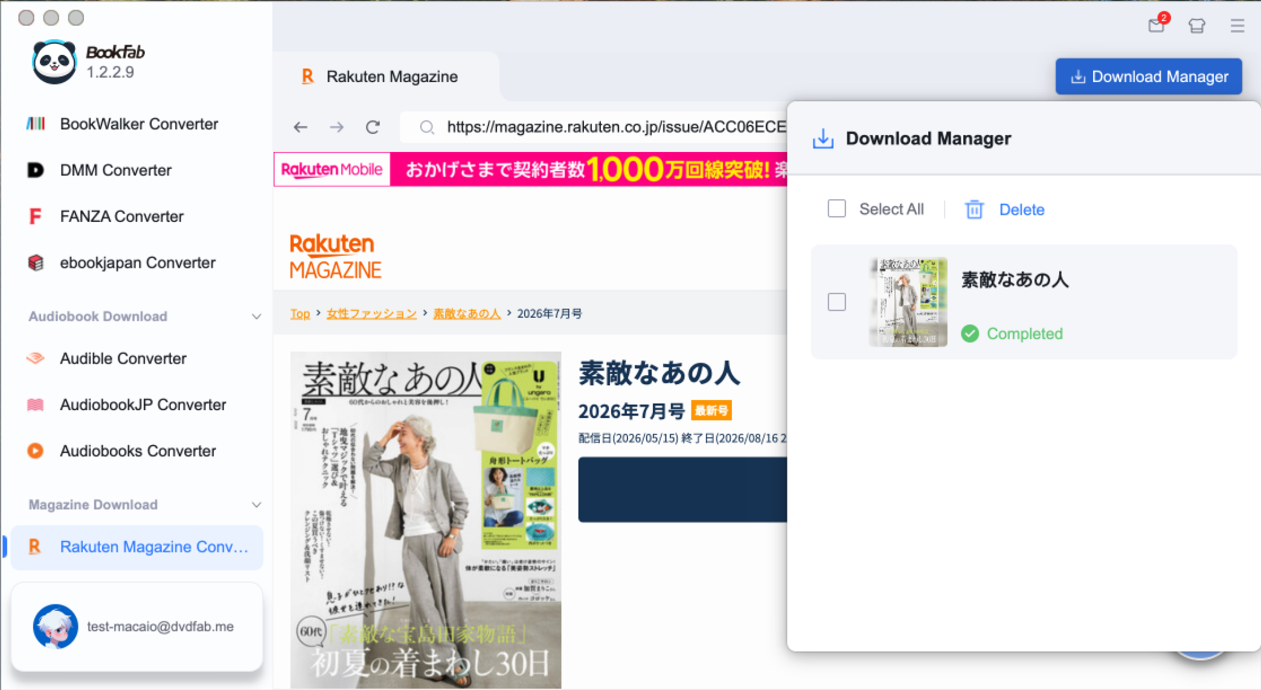1261x690 pixels.
Task: Click the BookWalker colored bars icon
Action: (36, 124)
